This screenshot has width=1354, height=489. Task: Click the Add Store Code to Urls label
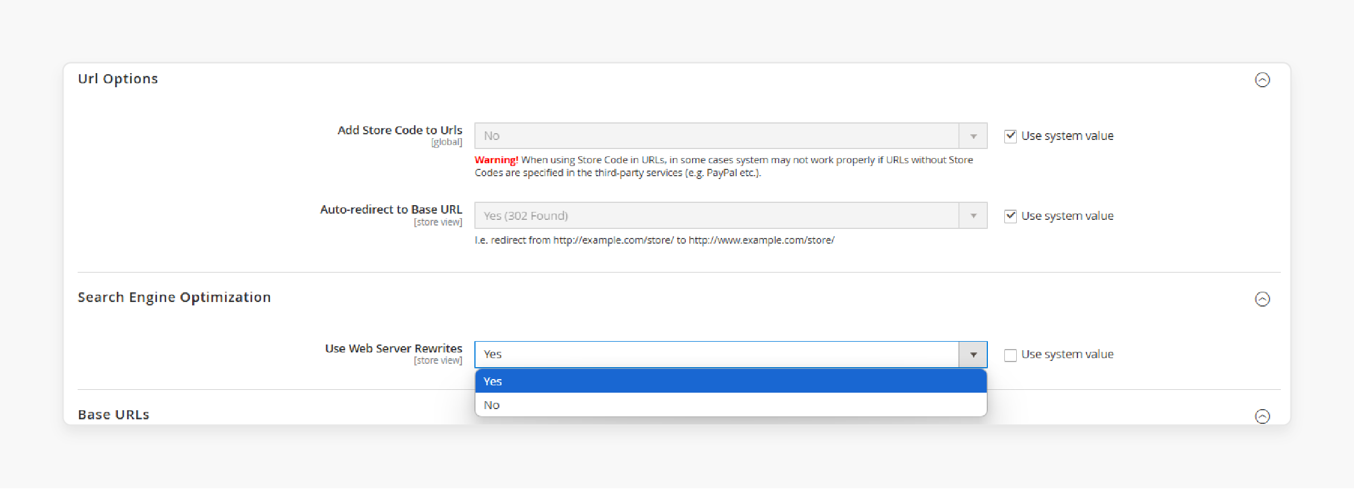[400, 130]
